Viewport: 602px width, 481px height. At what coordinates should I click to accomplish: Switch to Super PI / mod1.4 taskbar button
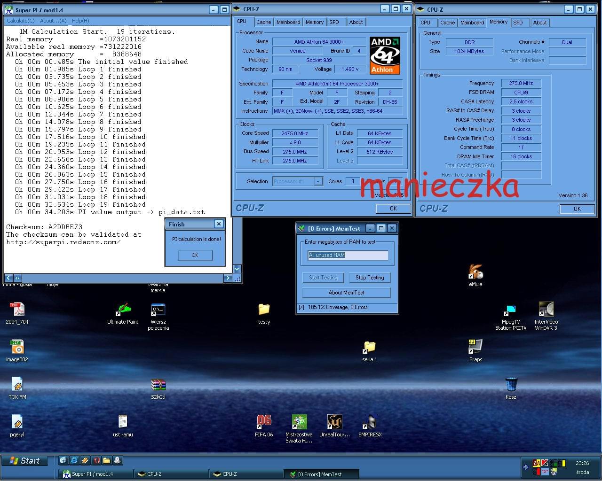tap(95, 474)
